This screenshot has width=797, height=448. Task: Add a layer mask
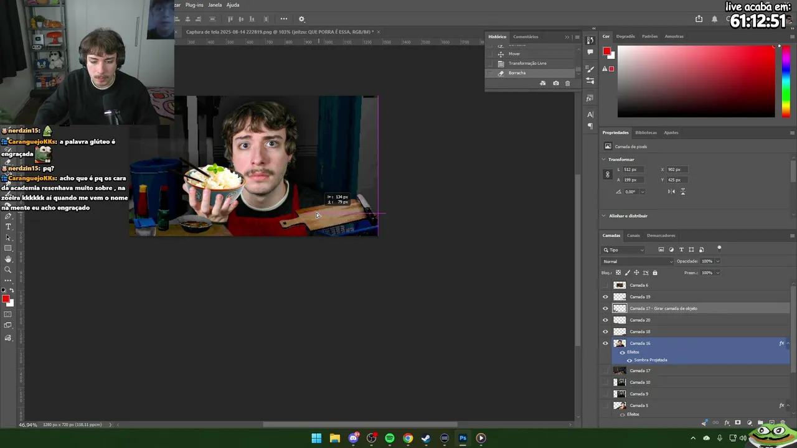point(738,423)
